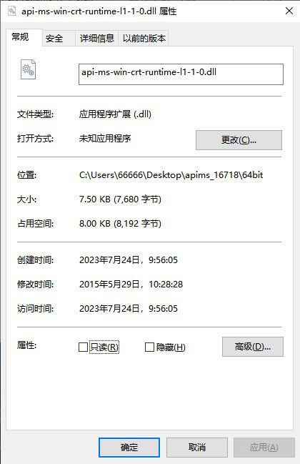Click the DLL gear file icon

point(28,69)
